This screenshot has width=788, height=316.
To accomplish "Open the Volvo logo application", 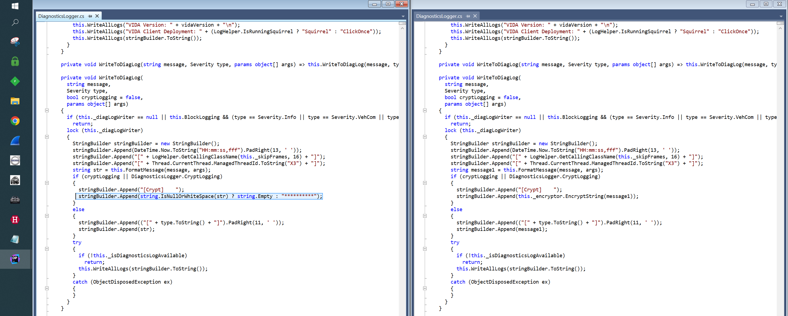I will point(15,160).
